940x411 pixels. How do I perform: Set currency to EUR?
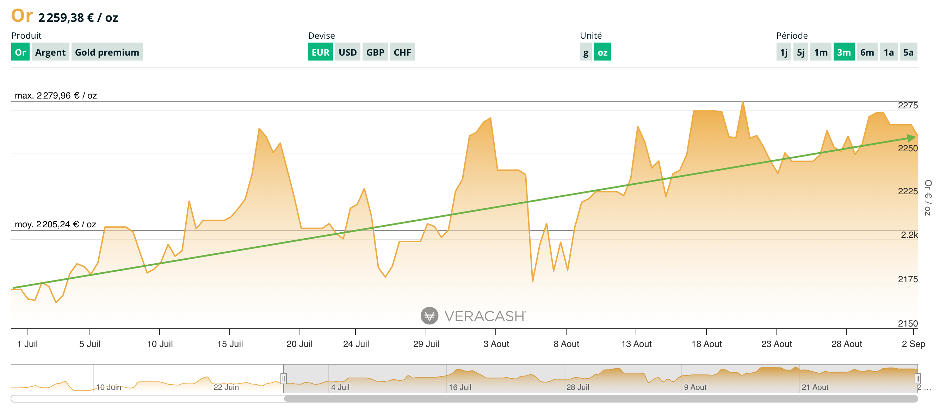click(x=320, y=52)
